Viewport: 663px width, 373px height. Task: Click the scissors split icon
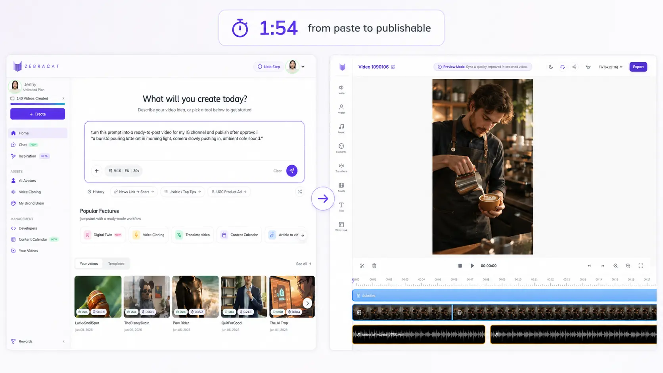(x=362, y=266)
